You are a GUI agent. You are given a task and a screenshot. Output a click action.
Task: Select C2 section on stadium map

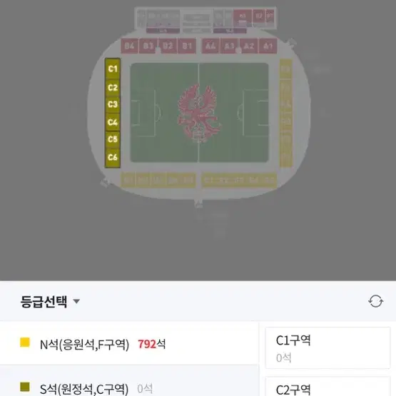(x=113, y=87)
